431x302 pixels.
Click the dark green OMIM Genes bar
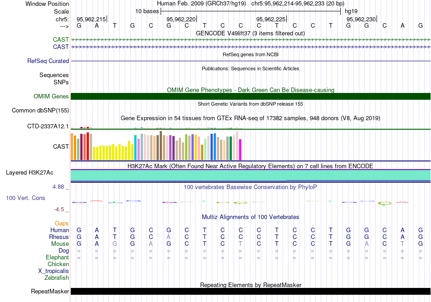coord(250,96)
